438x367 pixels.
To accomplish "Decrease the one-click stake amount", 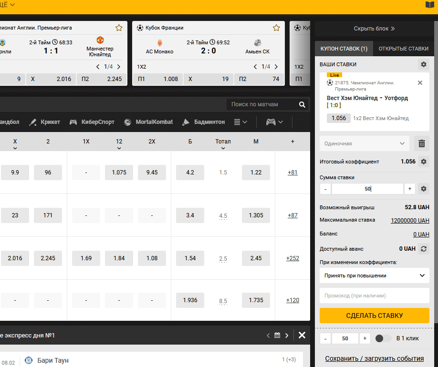I will [x=325, y=338].
